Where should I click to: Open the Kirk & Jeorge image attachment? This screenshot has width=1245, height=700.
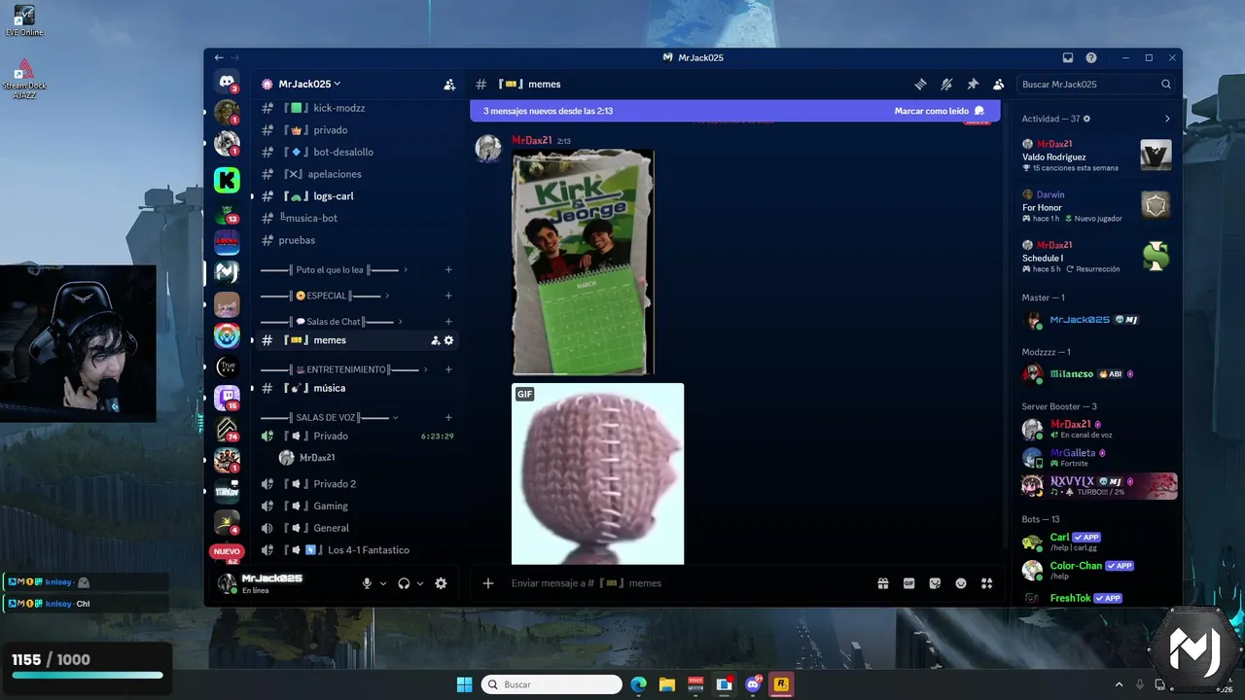pyautogui.click(x=584, y=262)
